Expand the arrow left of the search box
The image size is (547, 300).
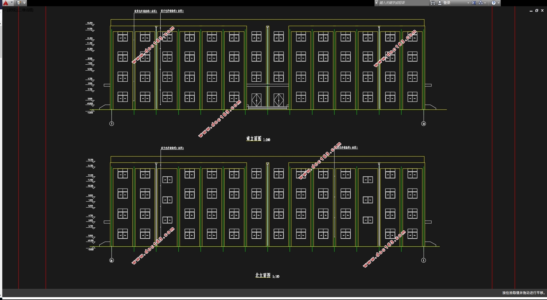(376, 3)
